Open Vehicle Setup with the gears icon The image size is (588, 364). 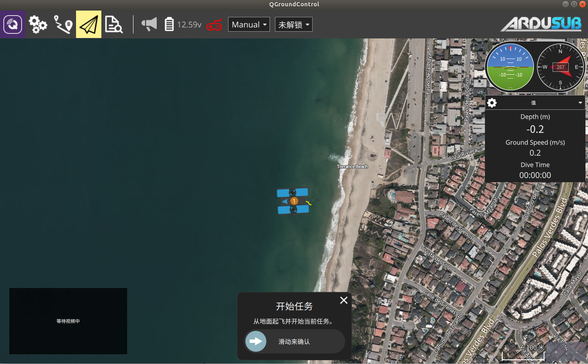38,24
